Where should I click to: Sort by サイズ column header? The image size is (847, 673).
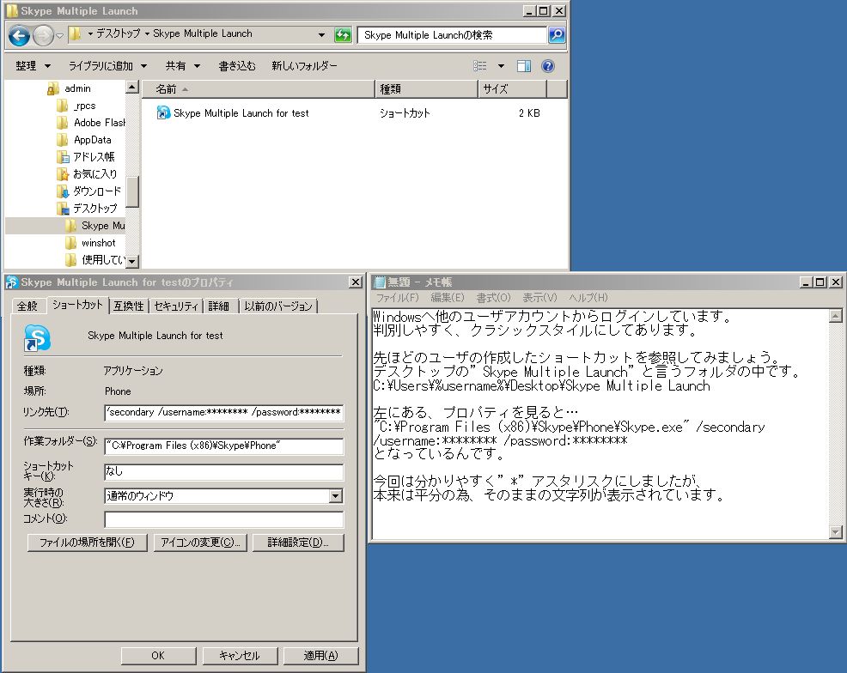point(512,89)
